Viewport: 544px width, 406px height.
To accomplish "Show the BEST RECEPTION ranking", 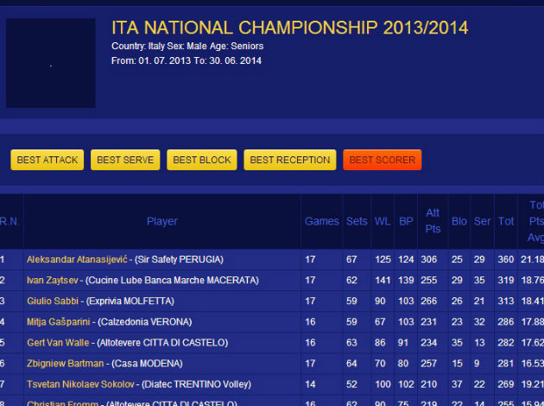I will [290, 160].
